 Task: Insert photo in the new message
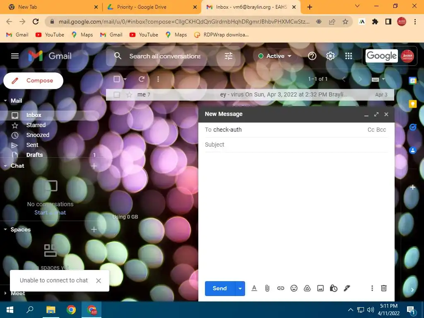320,288
